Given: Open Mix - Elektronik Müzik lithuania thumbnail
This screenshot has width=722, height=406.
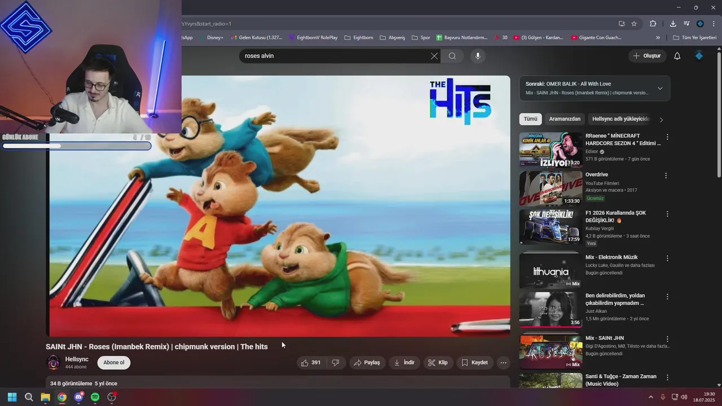Looking at the screenshot, I should coord(551,270).
